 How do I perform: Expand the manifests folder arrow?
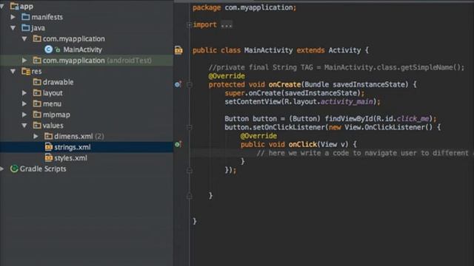13,17
